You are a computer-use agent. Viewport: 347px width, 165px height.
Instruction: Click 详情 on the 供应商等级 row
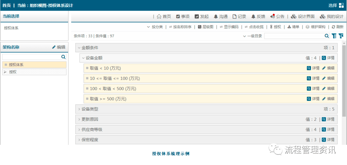point(328,130)
